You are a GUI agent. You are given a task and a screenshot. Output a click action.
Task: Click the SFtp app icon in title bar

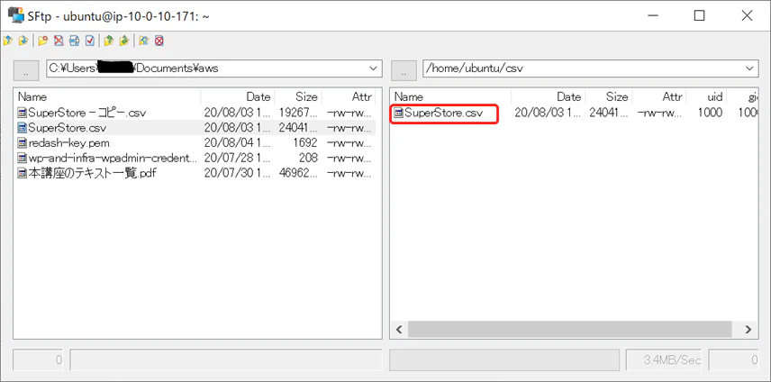(x=15, y=15)
